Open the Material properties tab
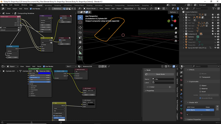The width and height of the screenshot is (221, 124). [181, 113]
